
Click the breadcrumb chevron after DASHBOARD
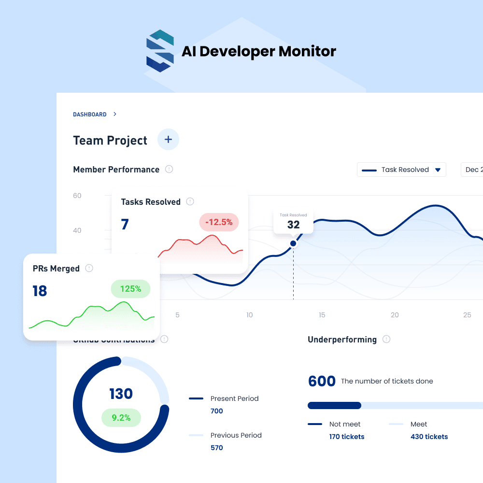(114, 114)
